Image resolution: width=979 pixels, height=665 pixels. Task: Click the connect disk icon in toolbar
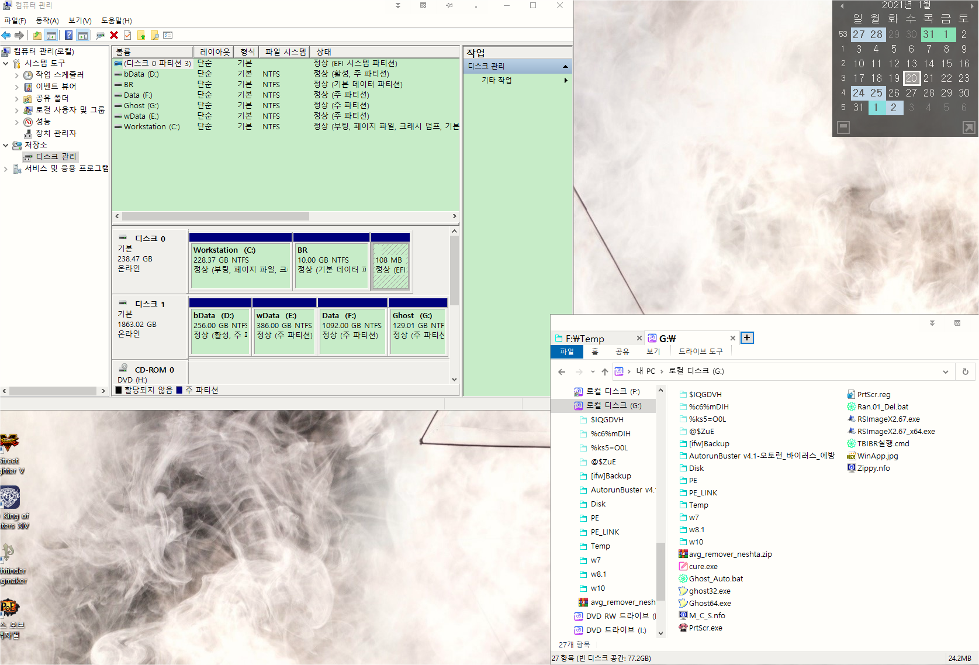point(101,35)
